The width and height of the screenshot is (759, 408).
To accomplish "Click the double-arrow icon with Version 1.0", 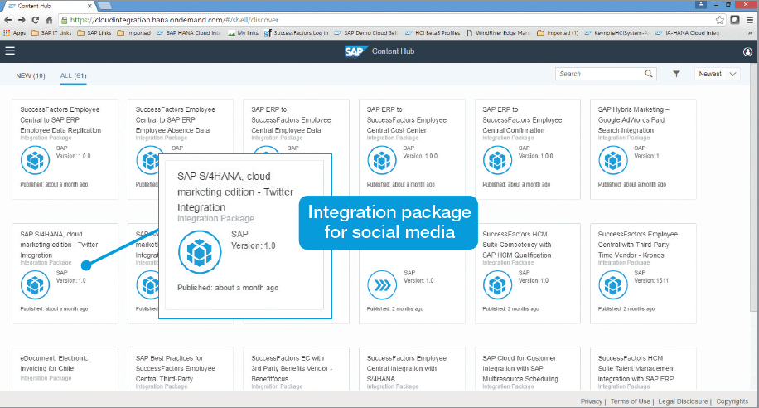I will [381, 285].
